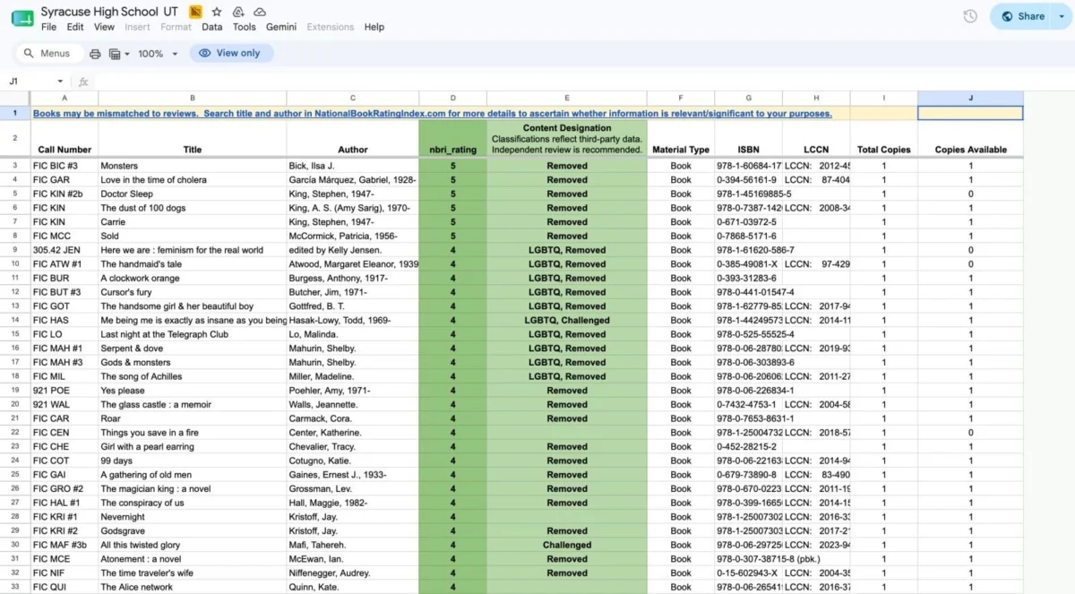
Task: Open the 100% zoom dropdown
Action: (x=158, y=54)
